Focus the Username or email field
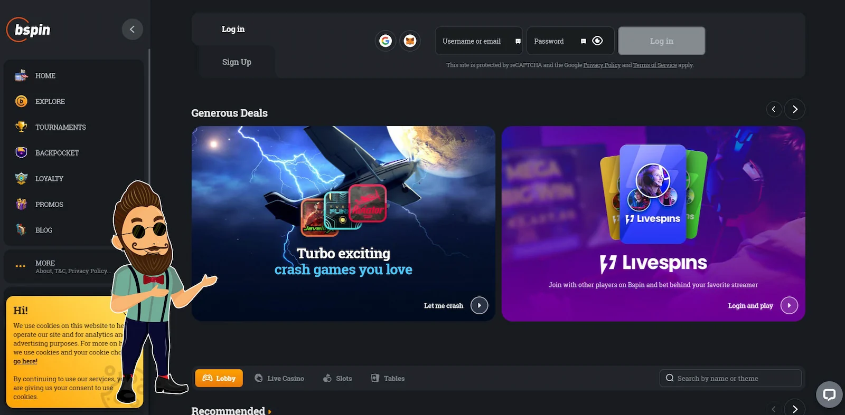845x415 pixels. (x=478, y=41)
